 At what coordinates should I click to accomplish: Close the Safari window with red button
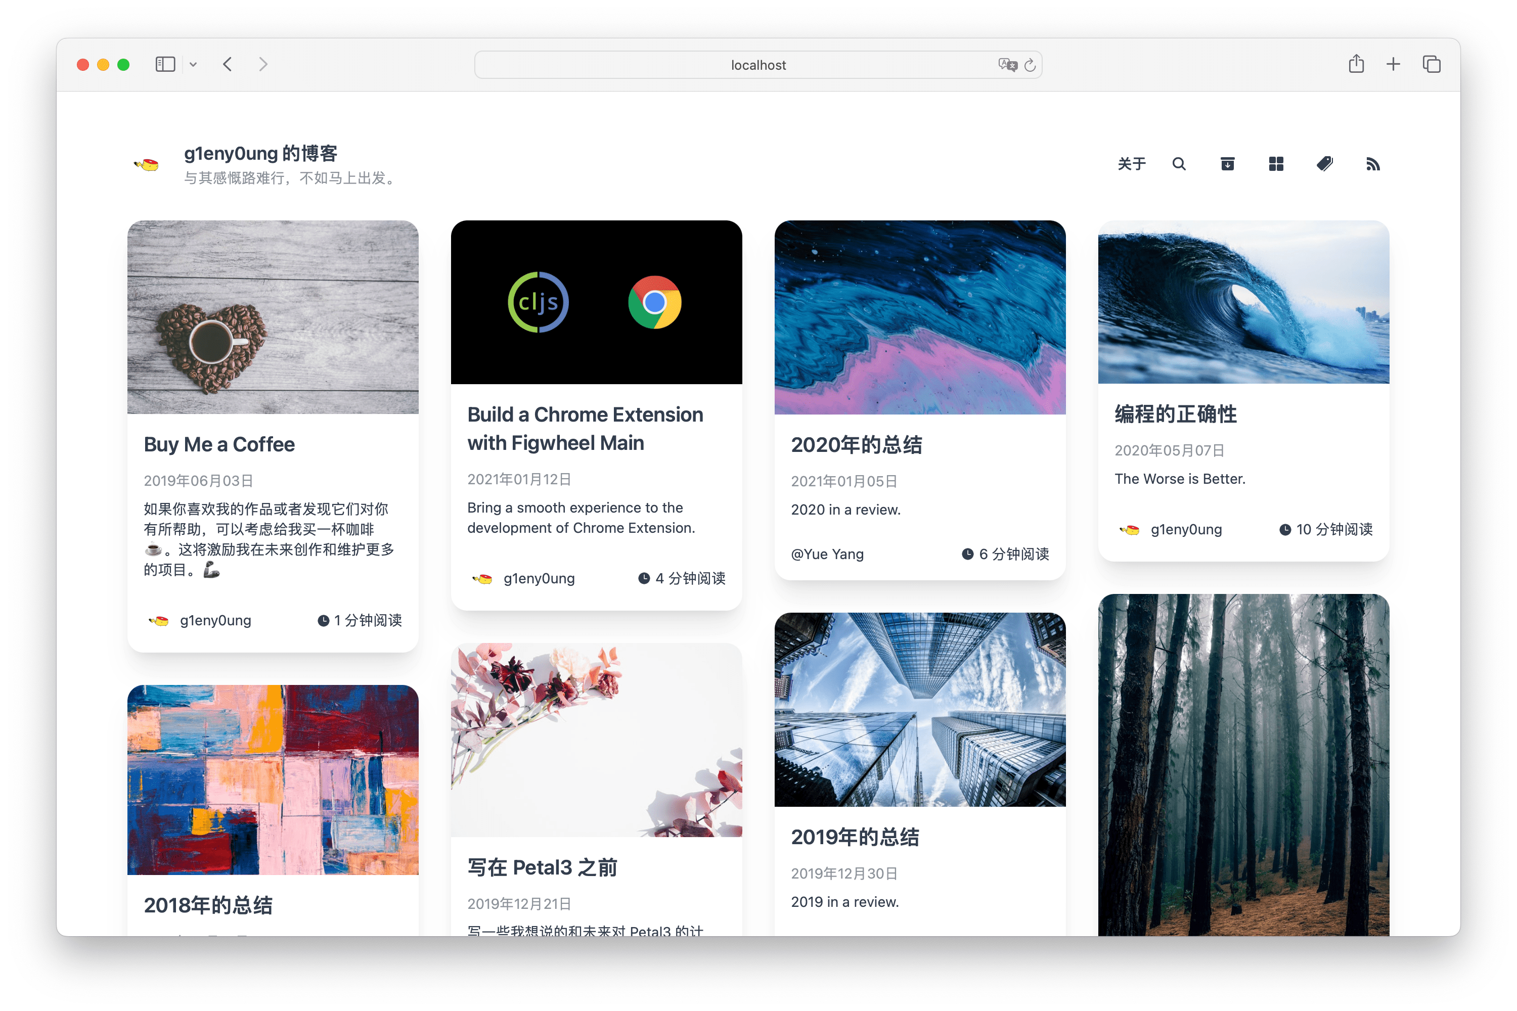point(82,65)
